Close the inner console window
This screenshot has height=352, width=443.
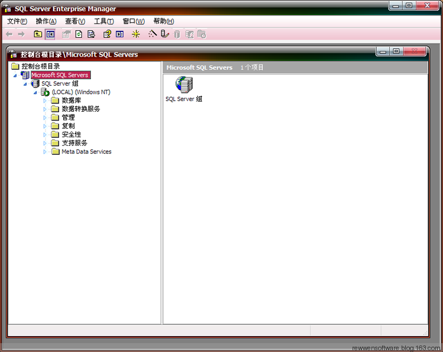coord(415,51)
